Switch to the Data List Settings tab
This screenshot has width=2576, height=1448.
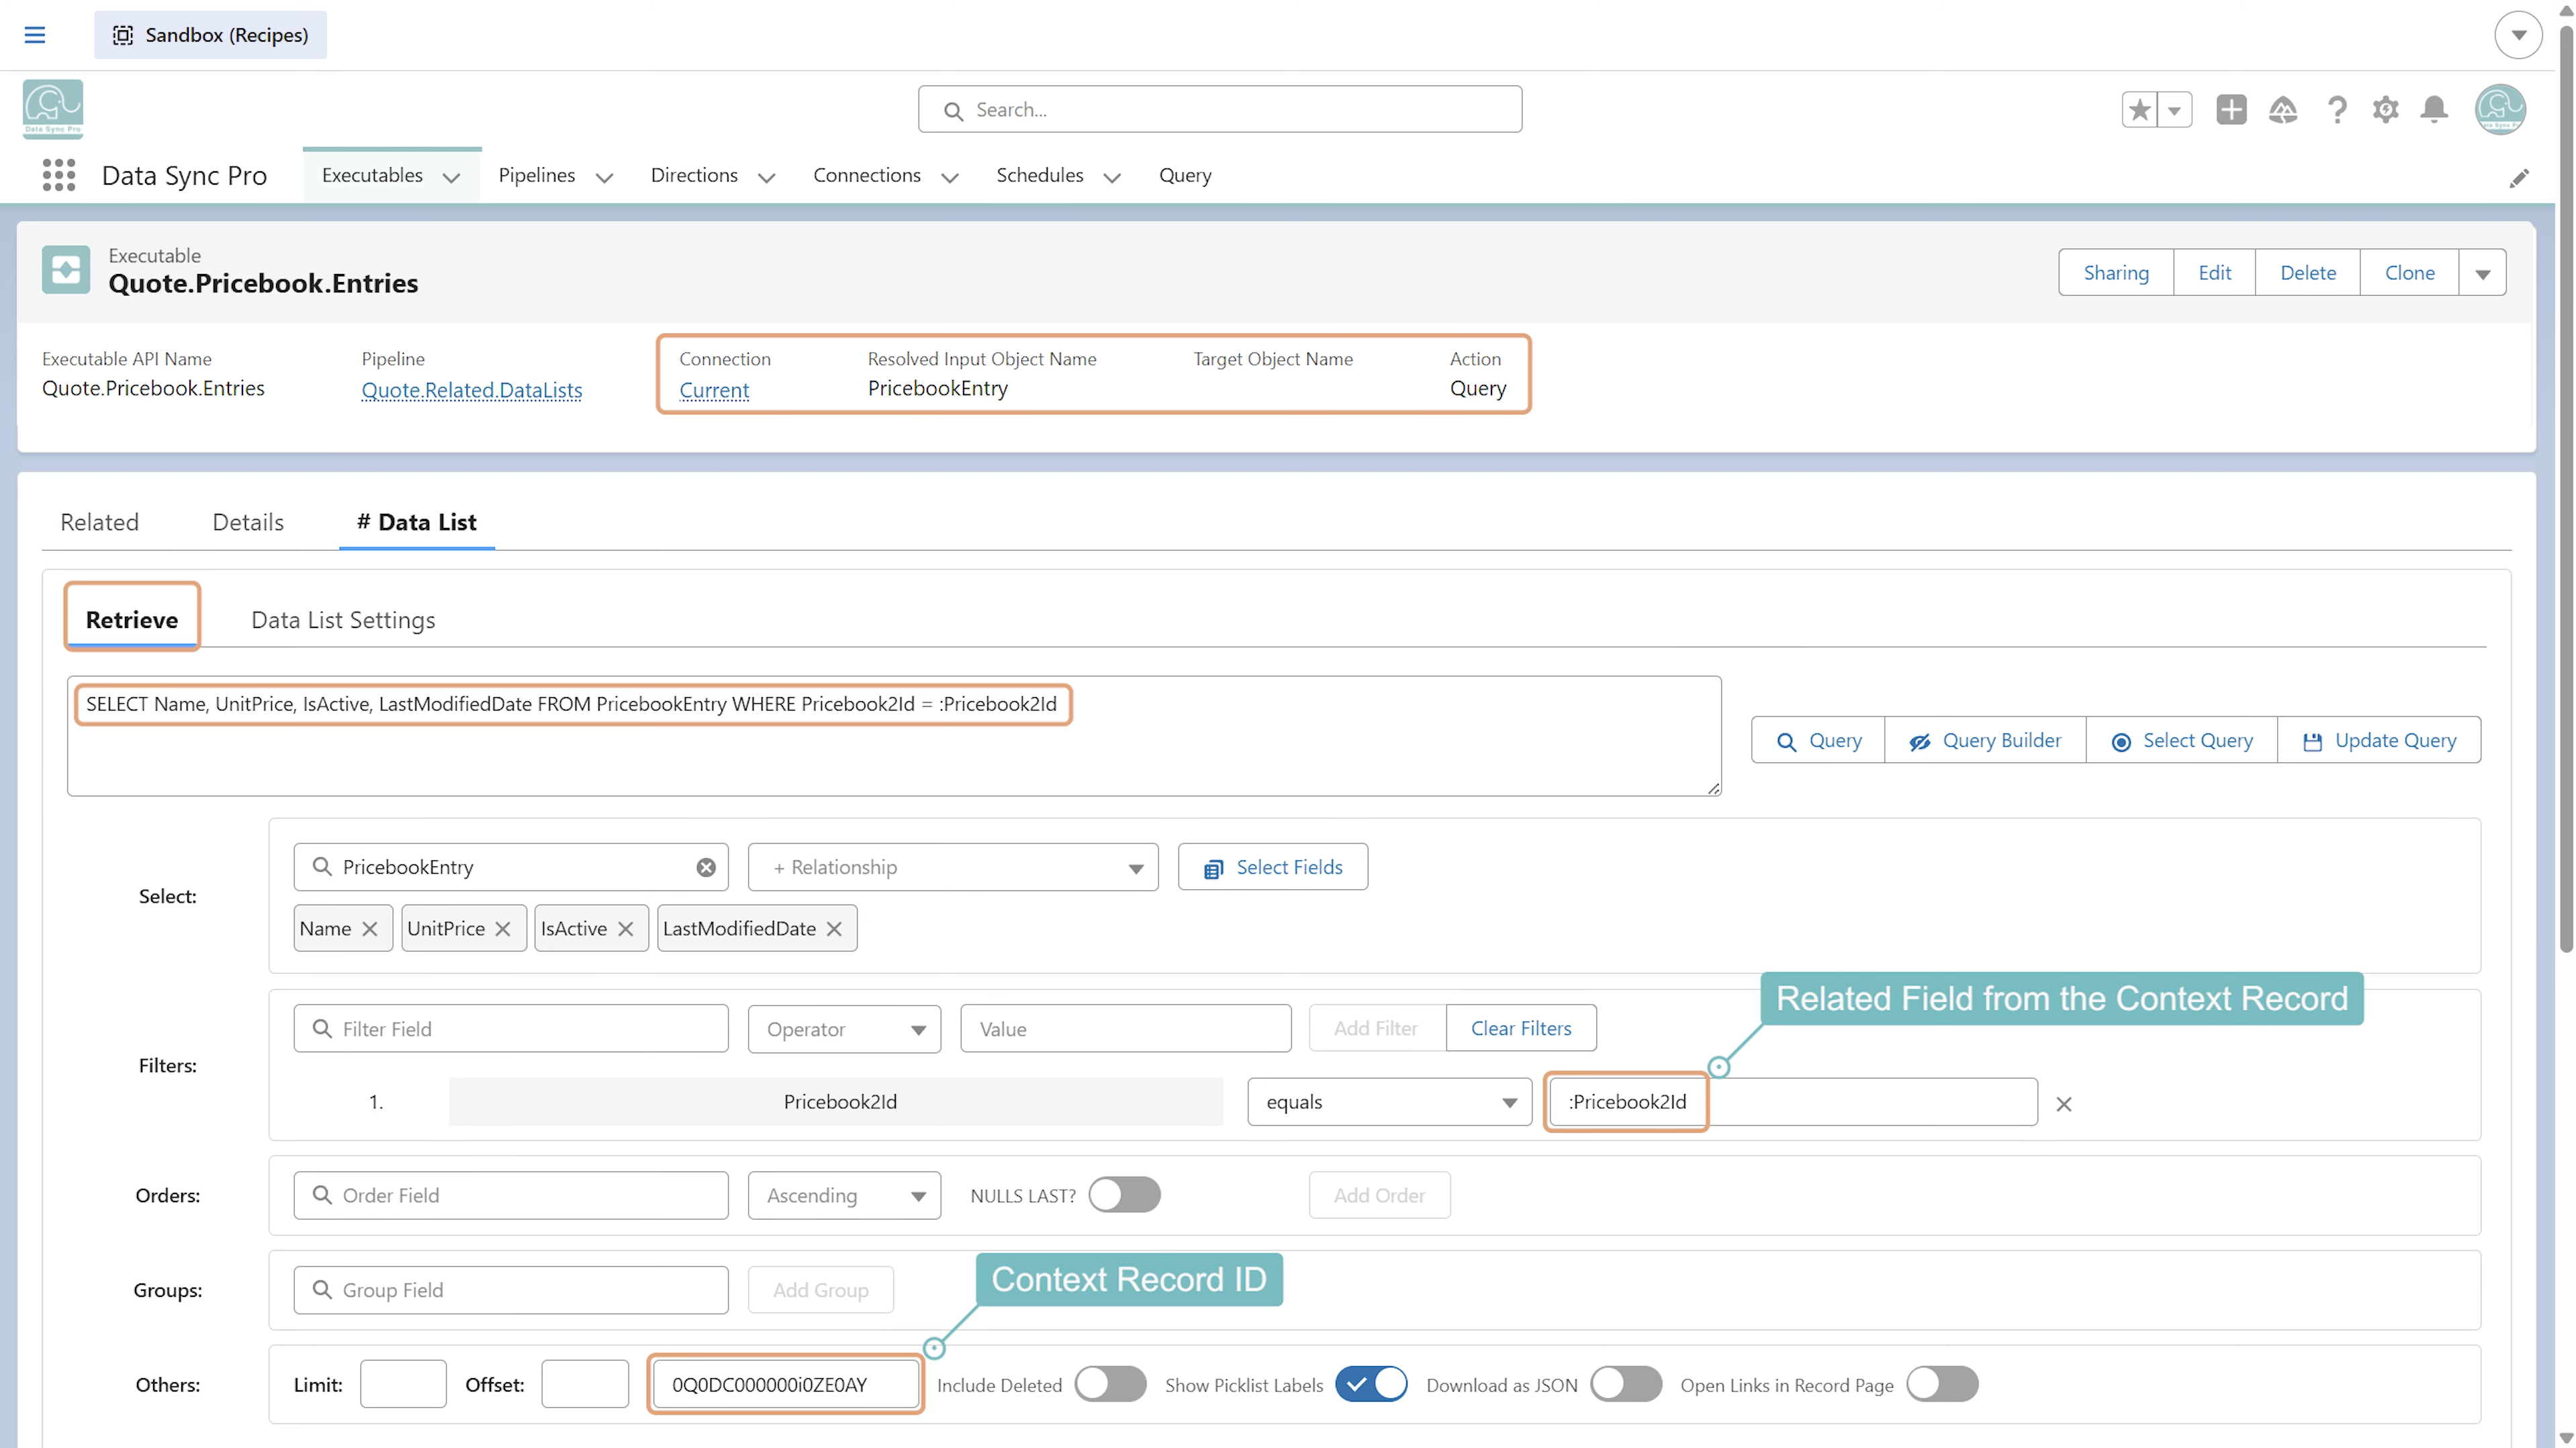(343, 620)
